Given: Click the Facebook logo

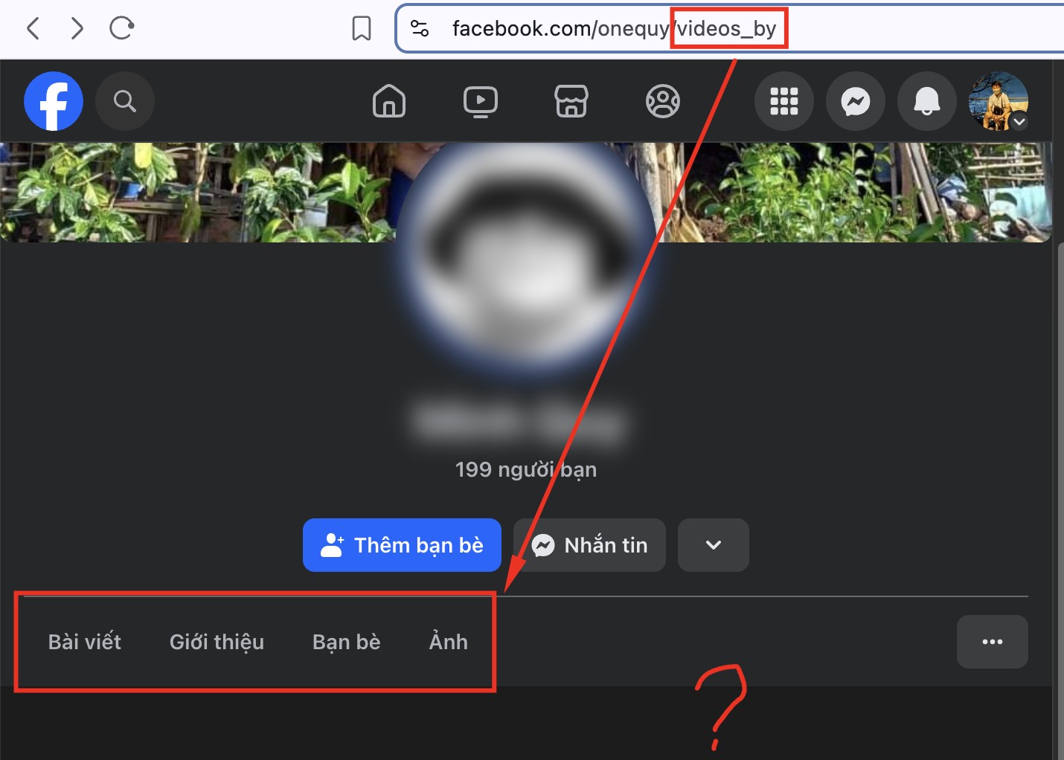Looking at the screenshot, I should [x=54, y=101].
